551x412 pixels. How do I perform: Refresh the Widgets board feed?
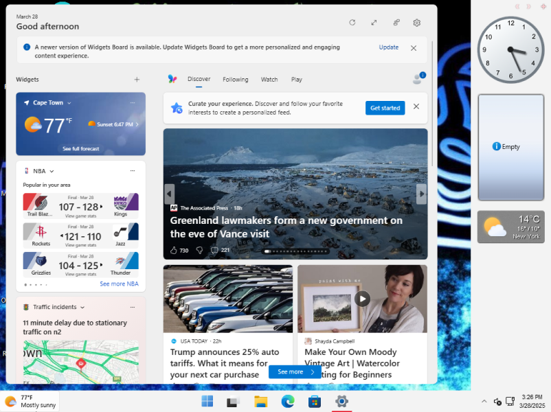[x=352, y=23]
